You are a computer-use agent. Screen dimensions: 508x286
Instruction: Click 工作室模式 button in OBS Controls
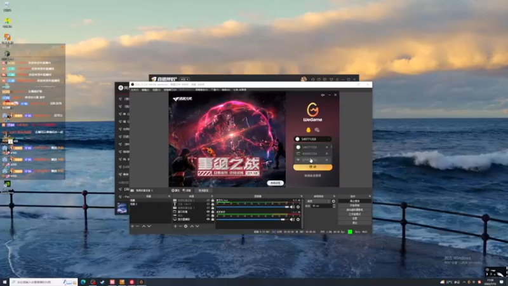(x=355, y=214)
